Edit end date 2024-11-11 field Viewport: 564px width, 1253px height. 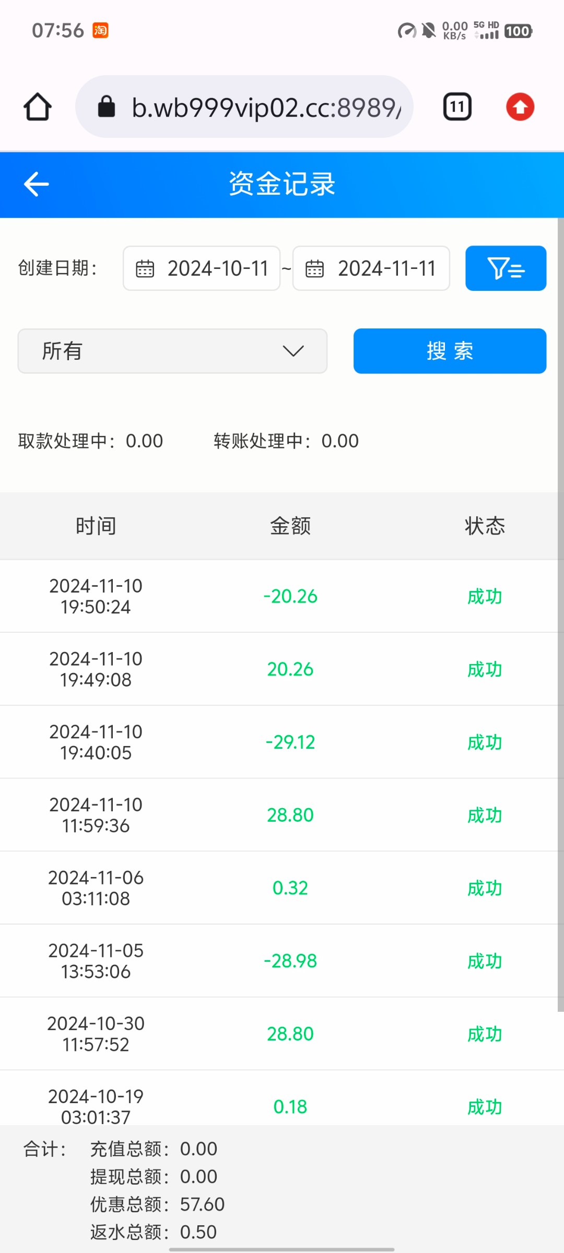(x=386, y=268)
